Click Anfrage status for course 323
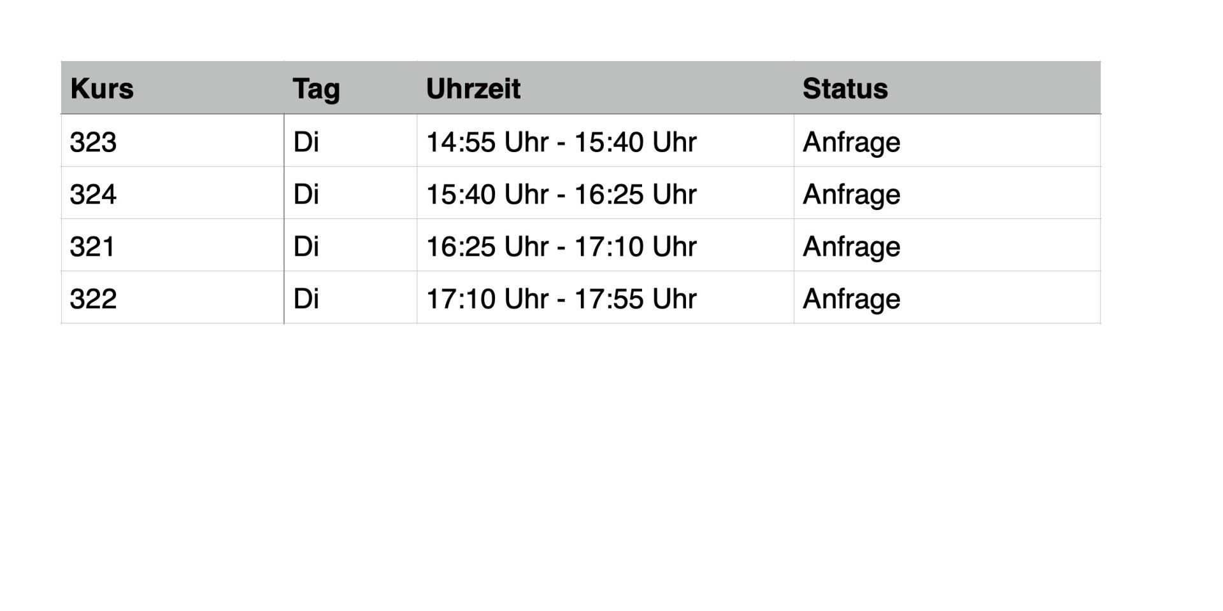Image resolution: width=1223 pixels, height=611 pixels. tap(851, 142)
